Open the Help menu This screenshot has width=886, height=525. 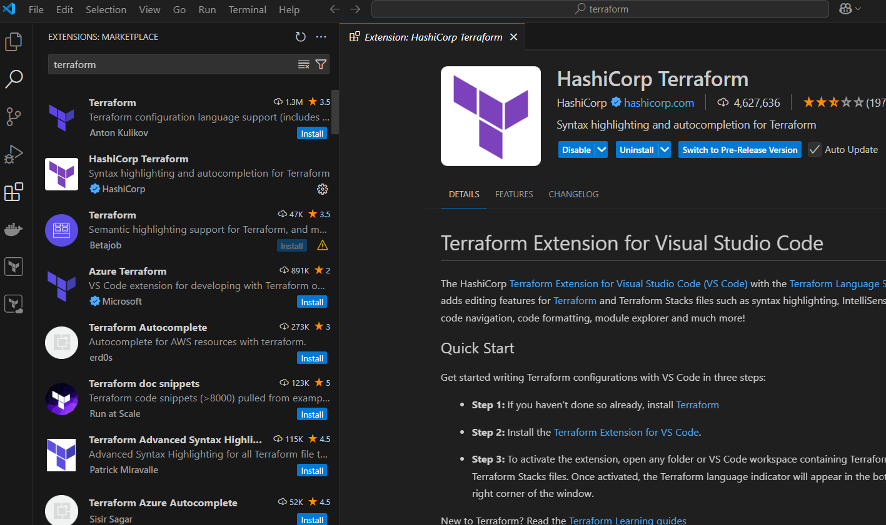click(x=289, y=9)
